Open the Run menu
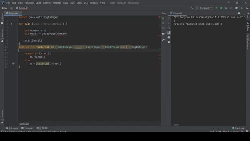This screenshot has width=250, height=141. tap(72, 3)
